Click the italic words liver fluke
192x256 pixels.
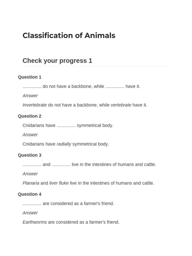[x=59, y=183]
